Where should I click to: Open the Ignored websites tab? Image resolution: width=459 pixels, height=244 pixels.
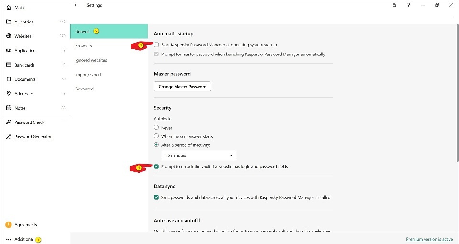click(109, 60)
